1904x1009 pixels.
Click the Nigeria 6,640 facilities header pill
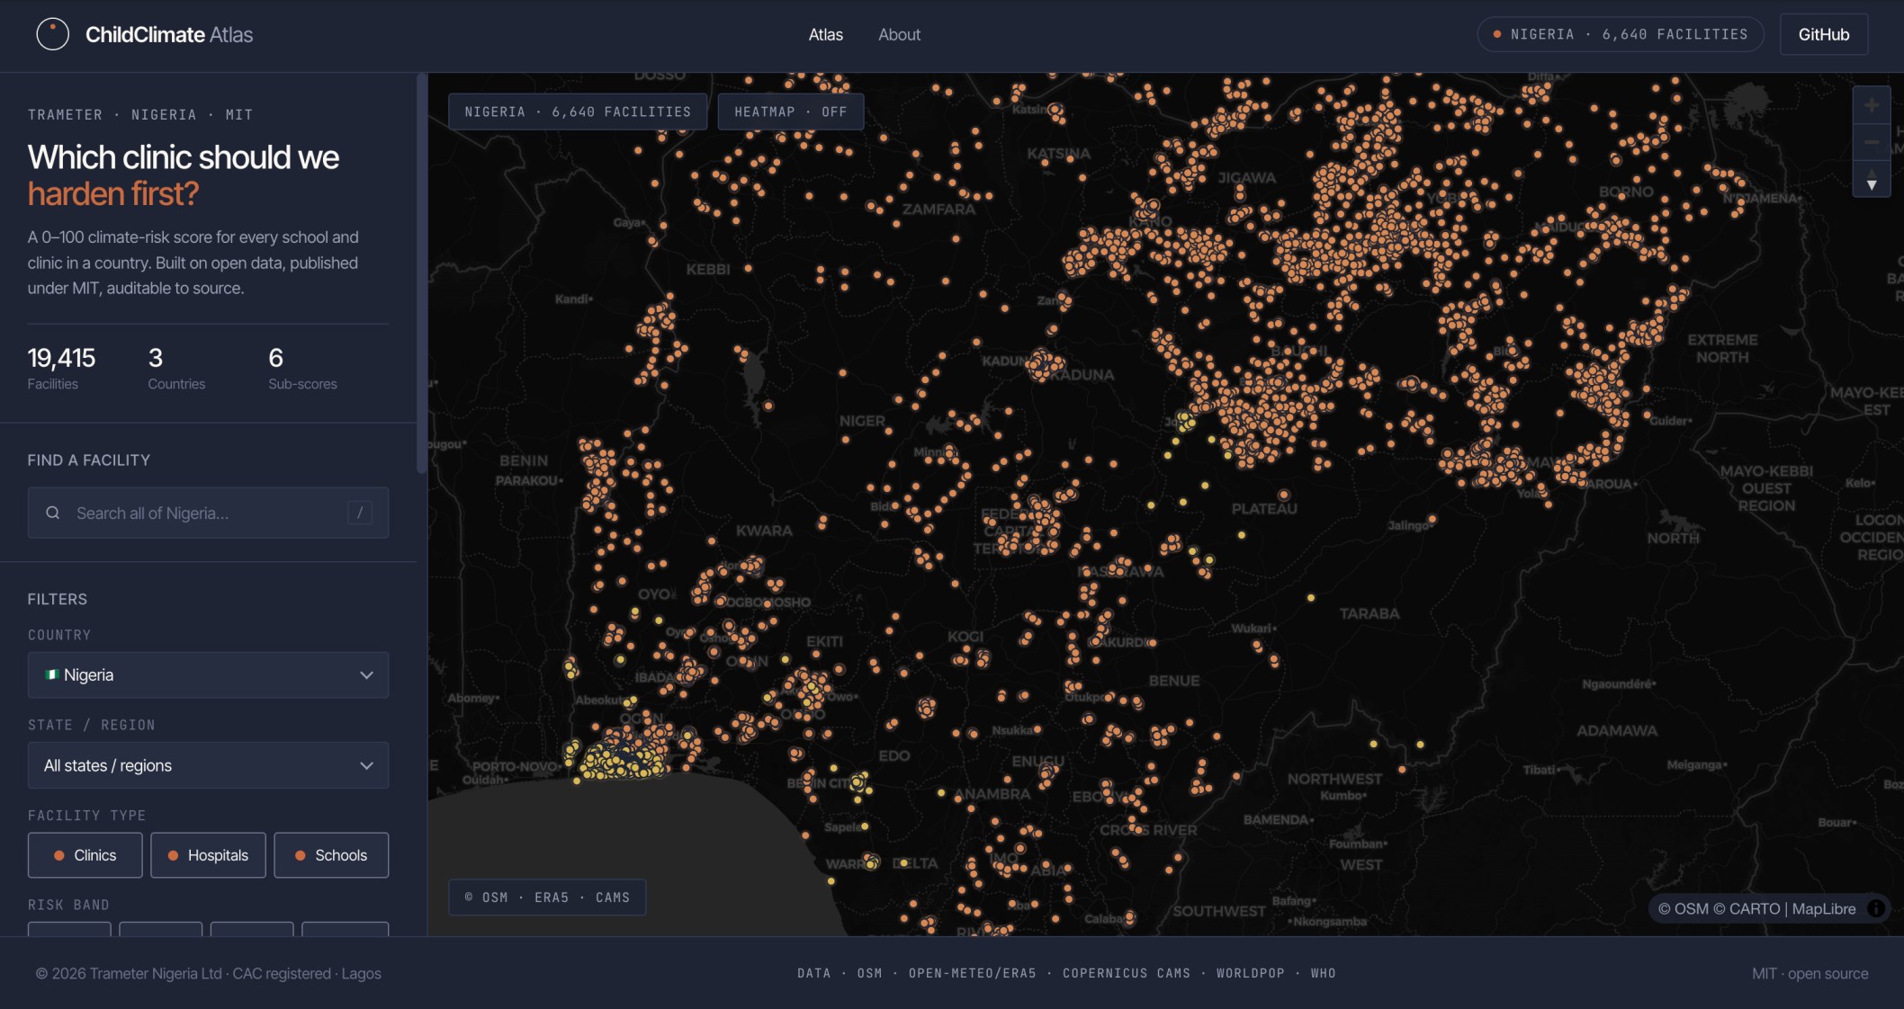point(1620,34)
